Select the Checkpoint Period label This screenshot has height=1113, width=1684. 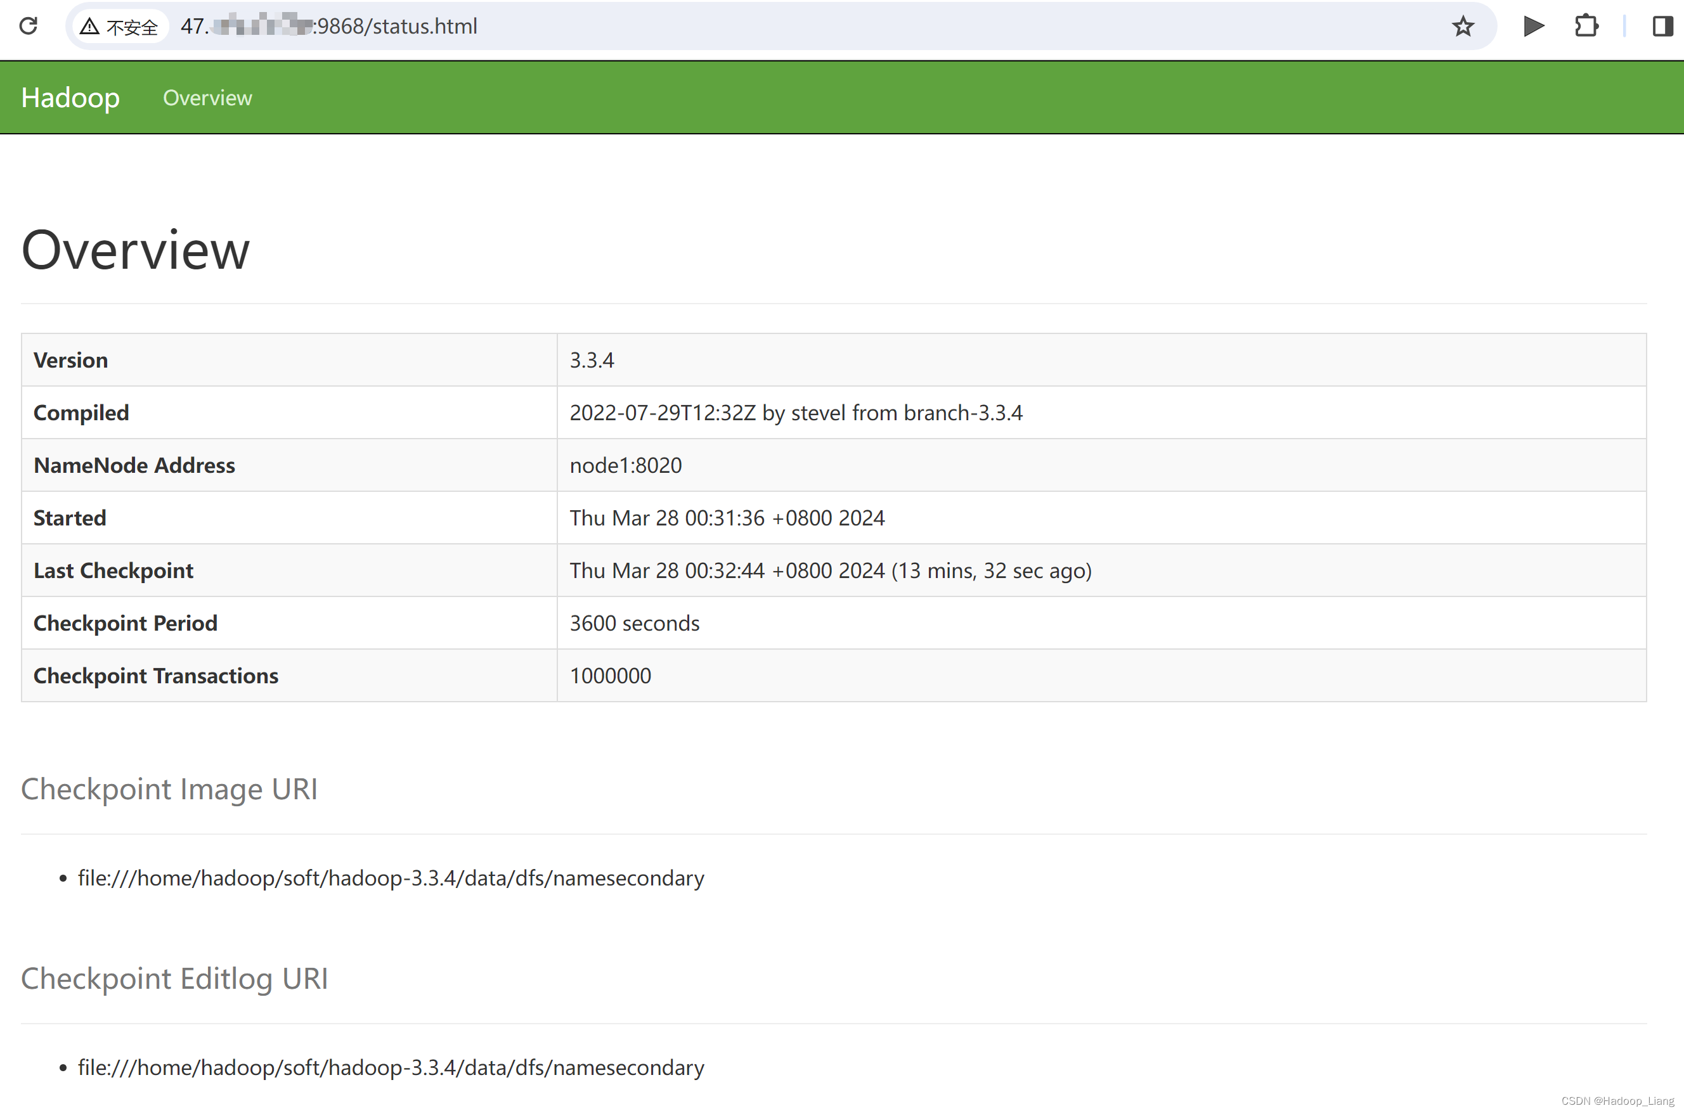tap(126, 622)
